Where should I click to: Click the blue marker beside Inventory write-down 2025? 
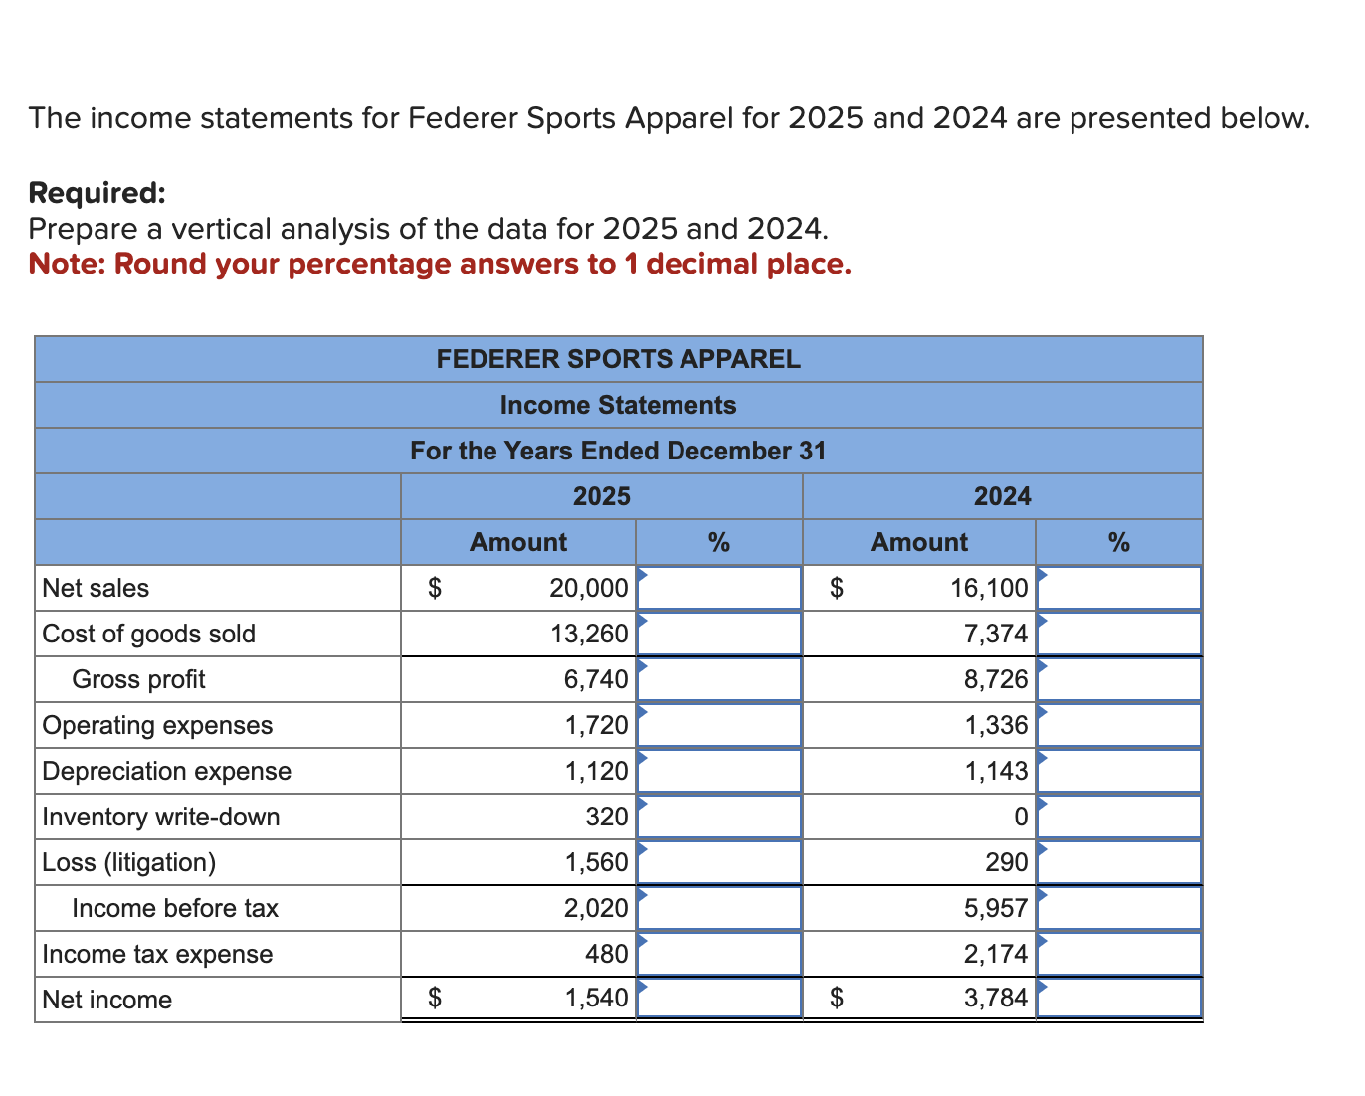point(643,806)
